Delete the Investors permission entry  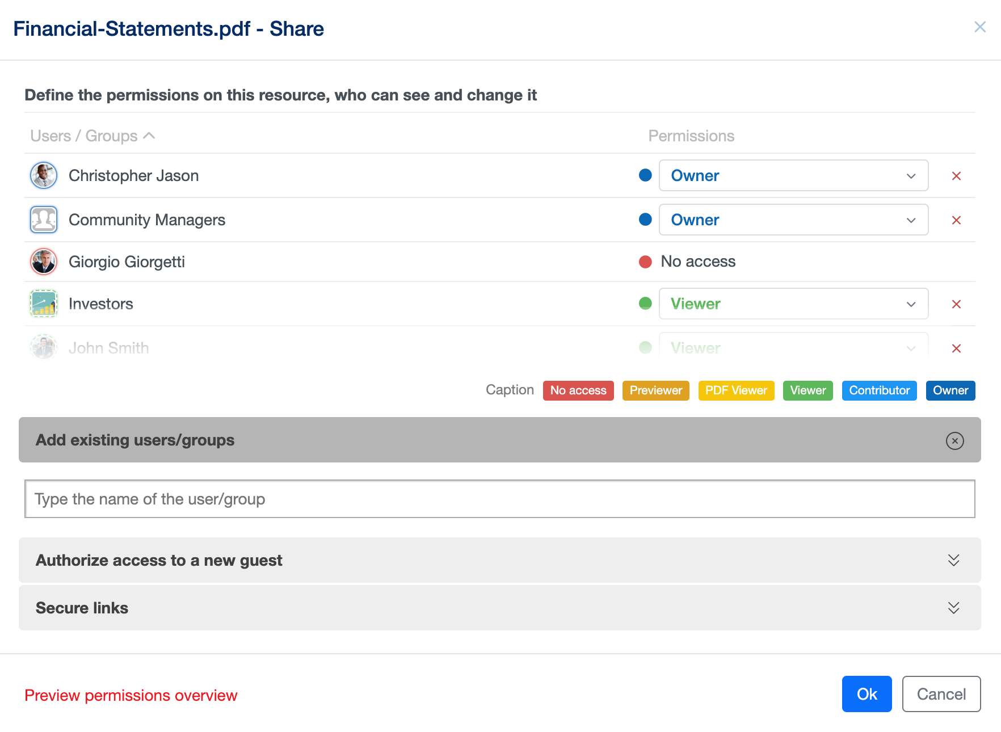pos(956,304)
